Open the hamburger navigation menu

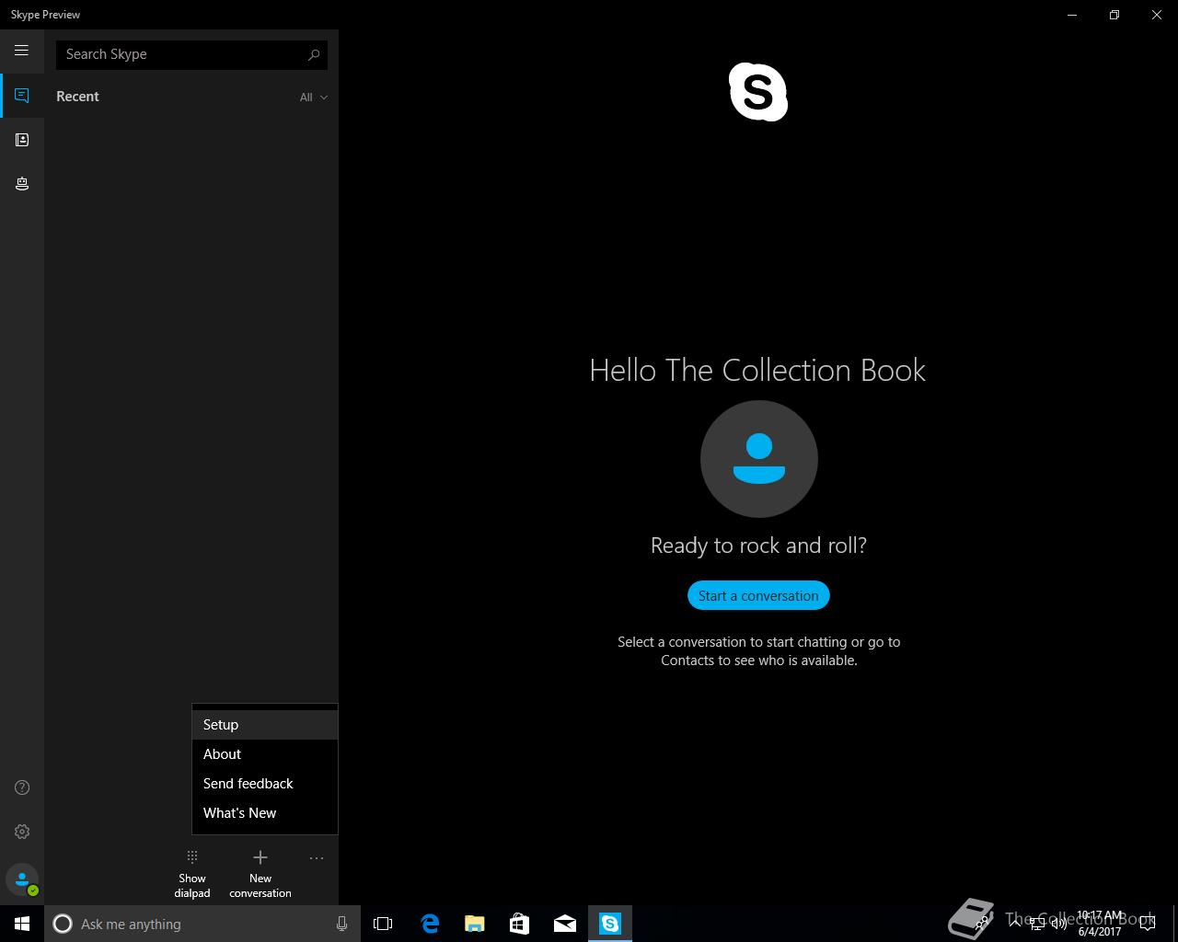pos(21,51)
